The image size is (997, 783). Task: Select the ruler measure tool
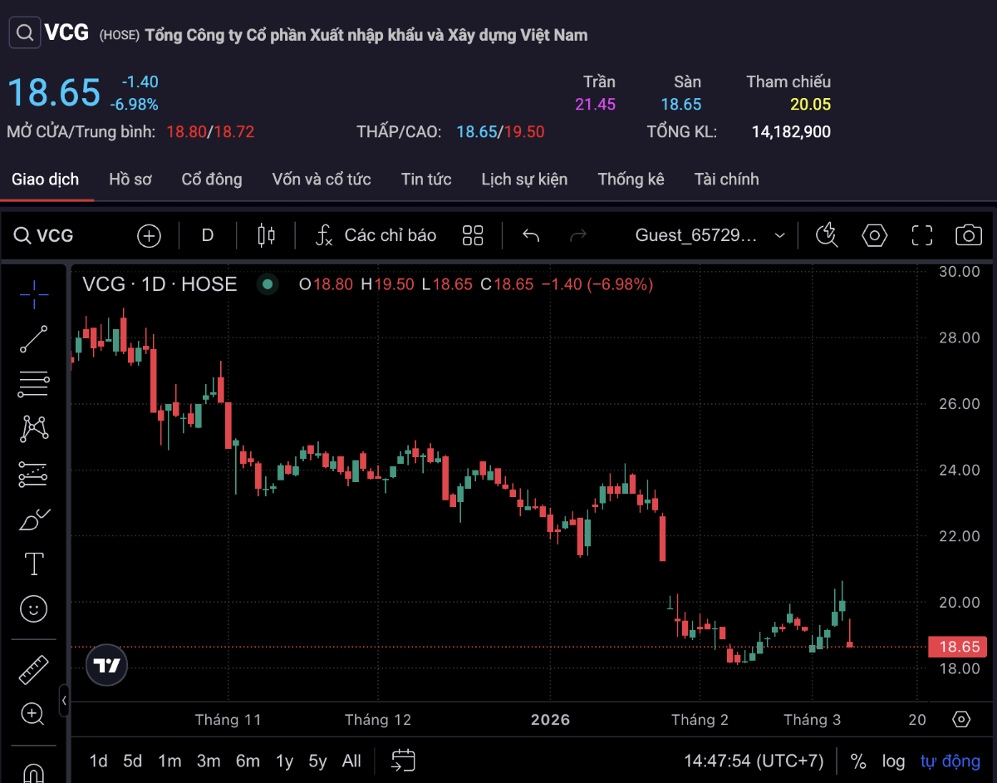click(33, 669)
